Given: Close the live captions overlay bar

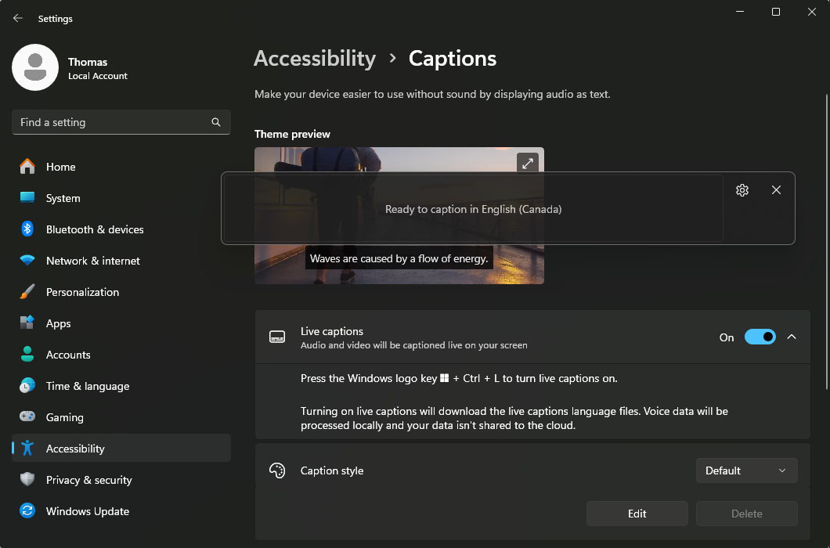Looking at the screenshot, I should (776, 190).
